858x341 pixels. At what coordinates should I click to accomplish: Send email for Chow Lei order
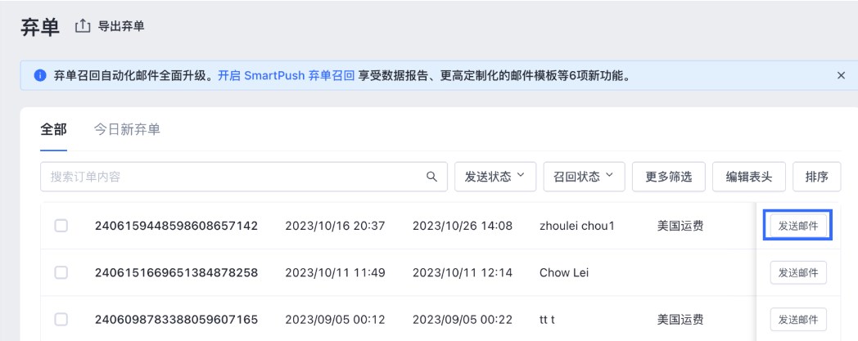coord(798,272)
